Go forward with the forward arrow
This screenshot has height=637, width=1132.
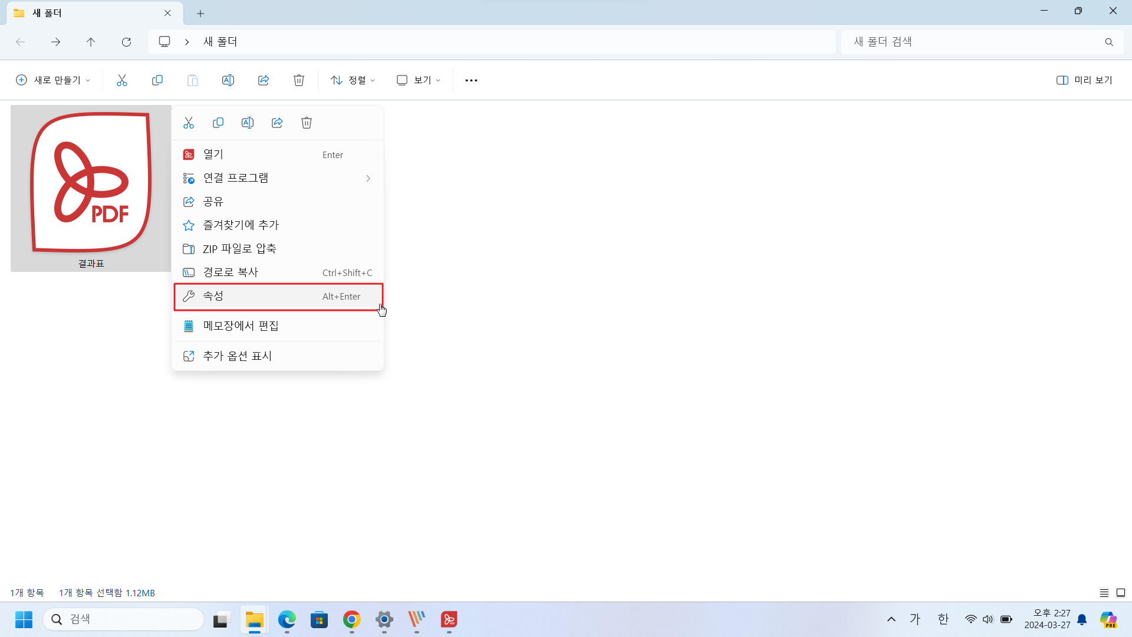point(55,42)
